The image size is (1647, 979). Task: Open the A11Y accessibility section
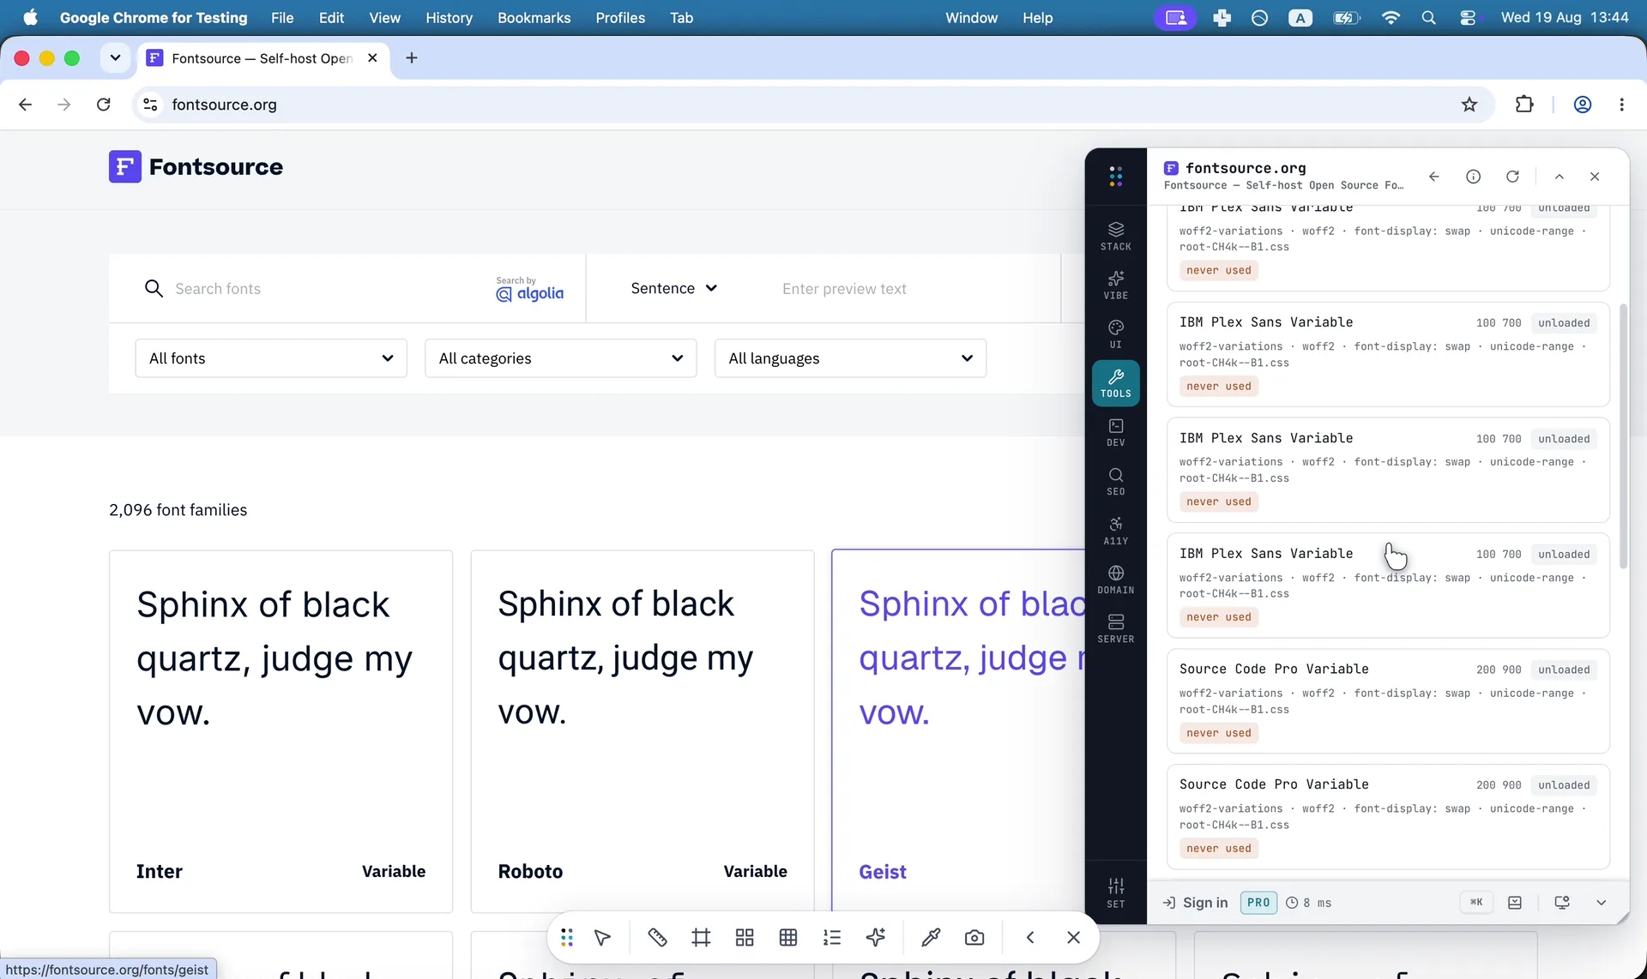(x=1115, y=530)
